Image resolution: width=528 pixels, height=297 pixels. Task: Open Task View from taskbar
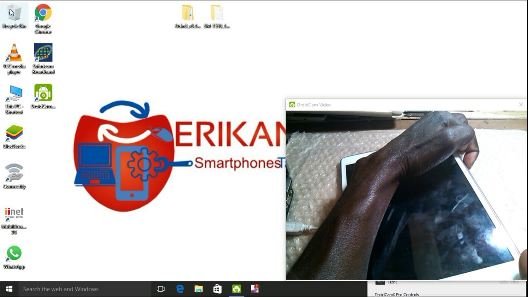(x=160, y=289)
